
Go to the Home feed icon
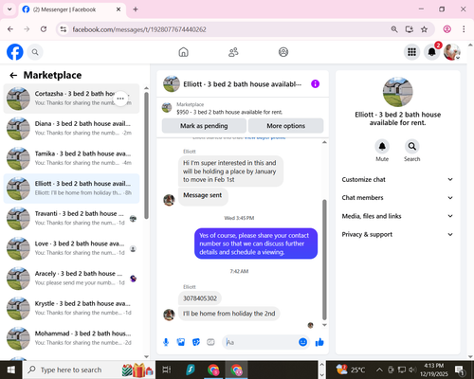click(183, 52)
